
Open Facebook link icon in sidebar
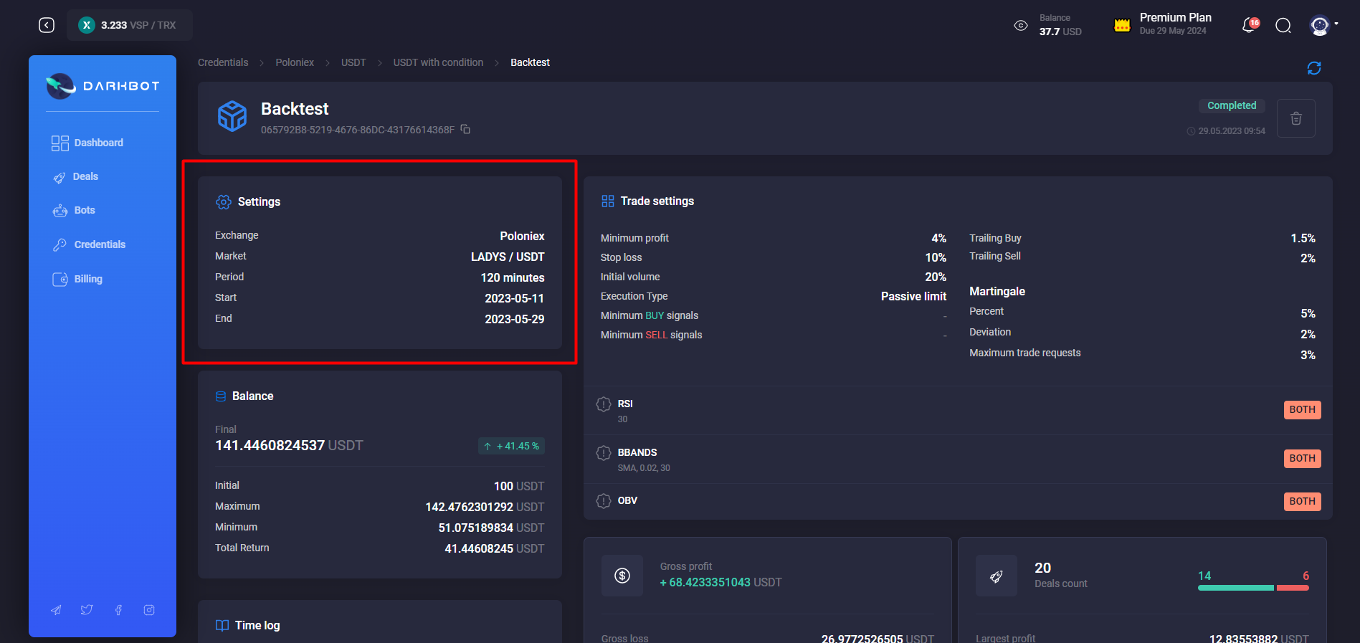point(118,610)
